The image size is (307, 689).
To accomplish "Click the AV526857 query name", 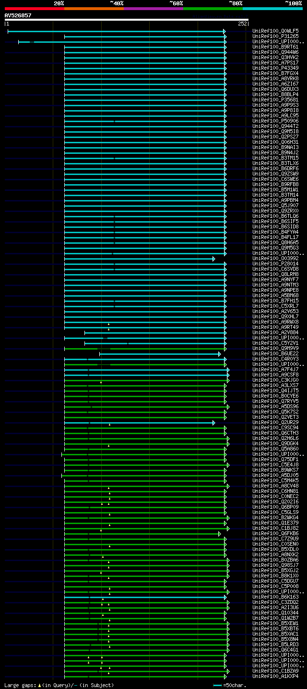I will [18, 15].
